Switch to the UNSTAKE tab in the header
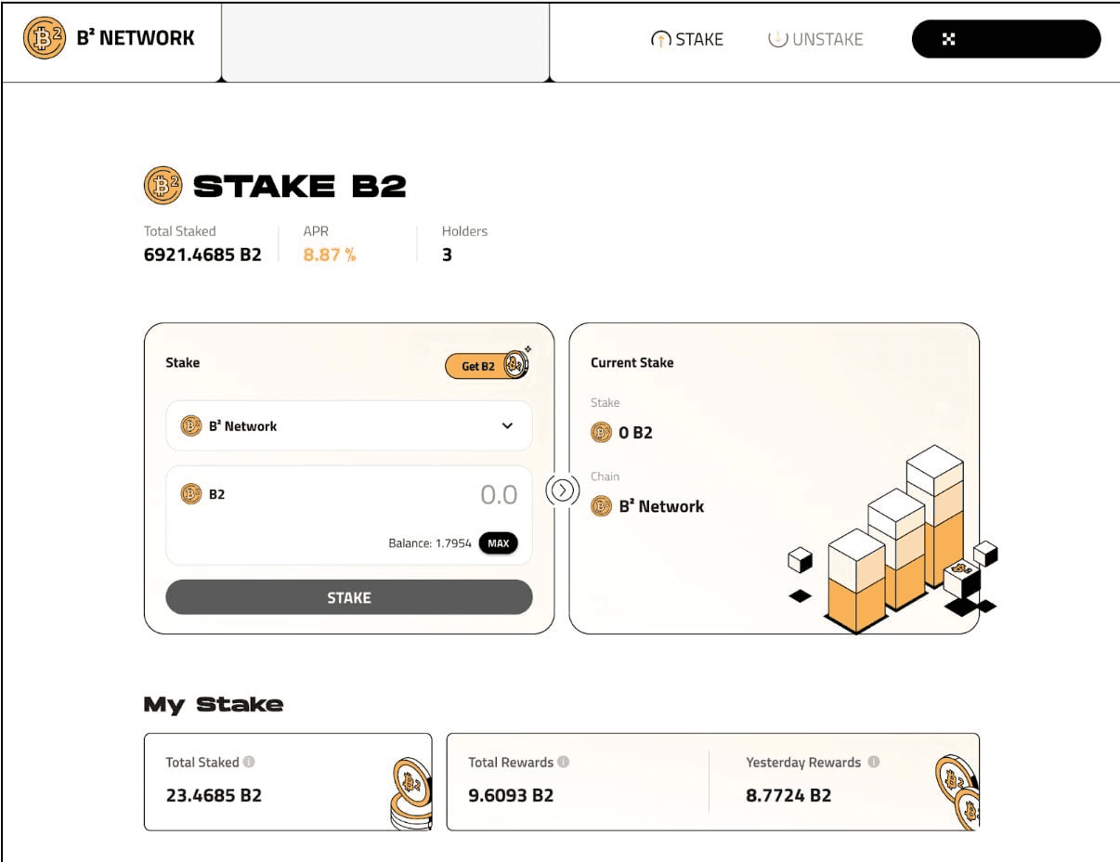Screen dimensions: 1120x862 [815, 39]
